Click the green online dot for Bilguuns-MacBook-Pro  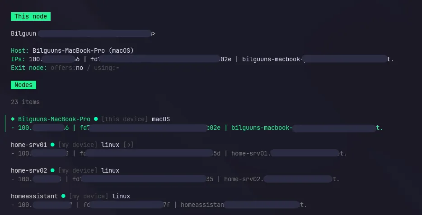pos(95,119)
